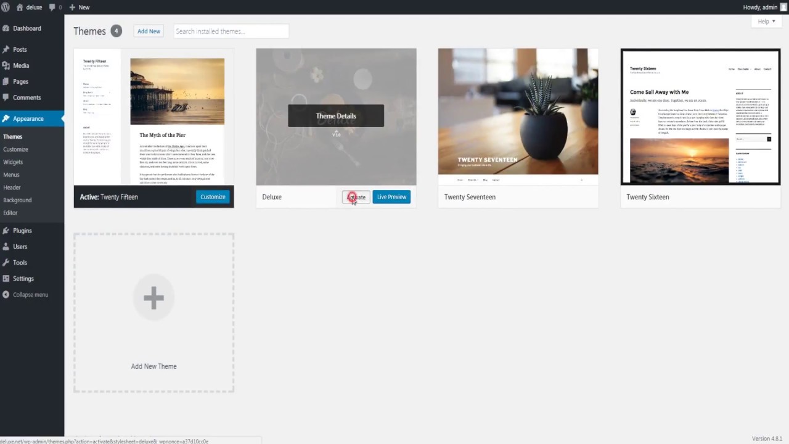Click the Dashboard gauge icon

pyautogui.click(x=6, y=28)
